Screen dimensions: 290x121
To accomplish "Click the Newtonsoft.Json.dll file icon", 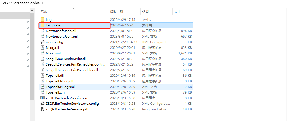I will pyautogui.click(x=42, y=31).
